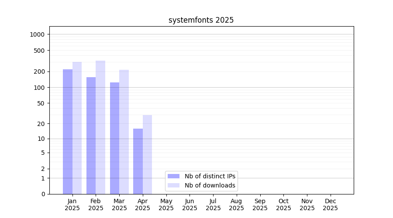Click the January downloads bar

(x=77, y=128)
